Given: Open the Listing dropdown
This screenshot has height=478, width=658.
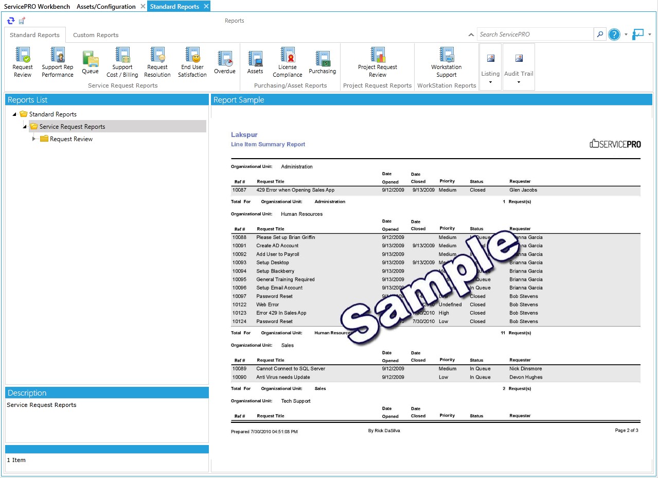Looking at the screenshot, I should 490,67.
